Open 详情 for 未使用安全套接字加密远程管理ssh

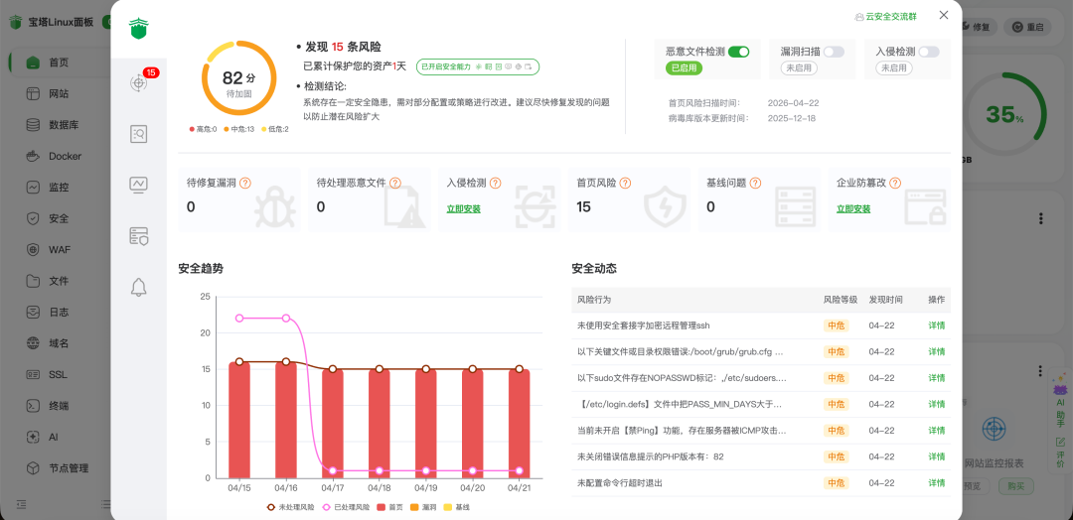pyautogui.click(x=936, y=325)
